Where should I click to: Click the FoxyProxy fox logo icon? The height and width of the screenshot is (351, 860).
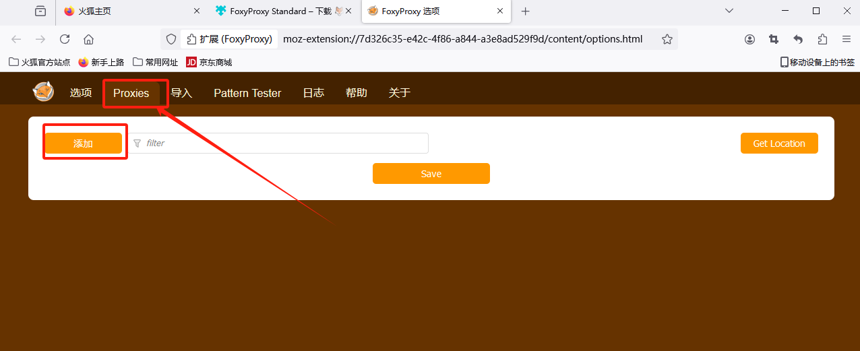(44, 92)
